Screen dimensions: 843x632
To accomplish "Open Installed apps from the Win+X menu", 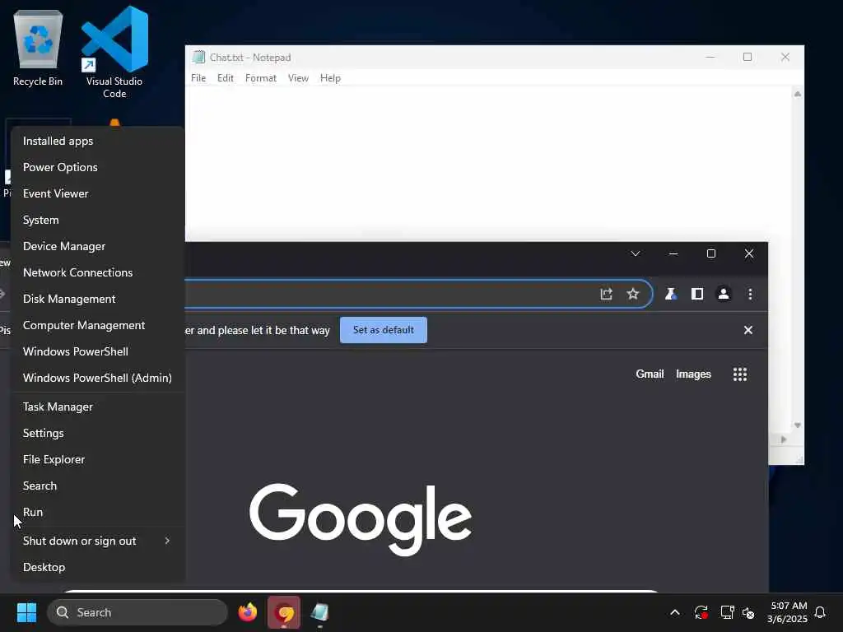I will (98, 141).
